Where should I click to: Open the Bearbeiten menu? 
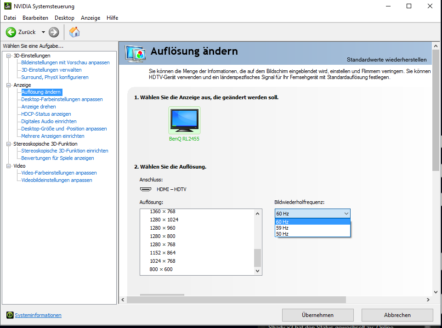(35, 18)
